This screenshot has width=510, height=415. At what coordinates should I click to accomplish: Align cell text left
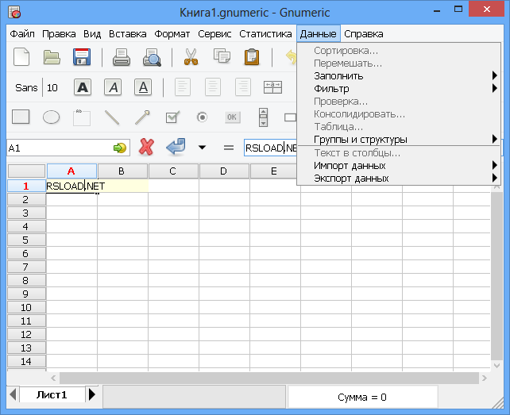183,87
